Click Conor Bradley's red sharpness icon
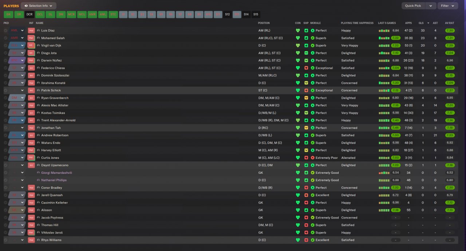The height and width of the screenshot is (251, 466). (x=306, y=188)
